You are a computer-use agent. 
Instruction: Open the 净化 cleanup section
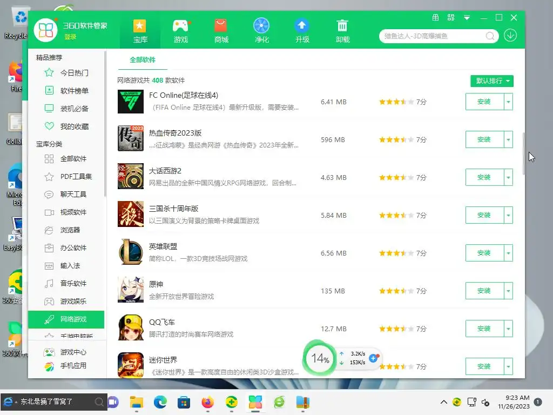point(261,31)
